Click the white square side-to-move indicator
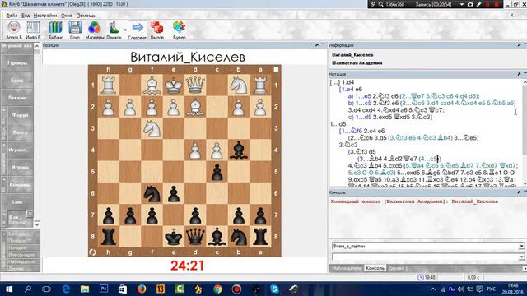This screenshot has width=527, height=296. 276,69
